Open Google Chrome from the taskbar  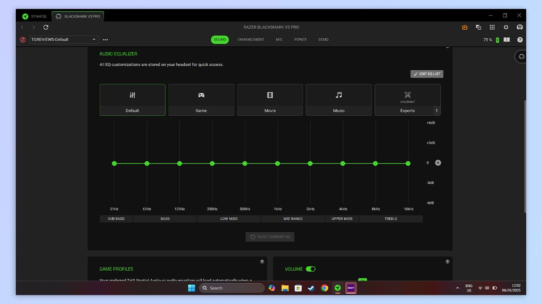tap(324, 288)
